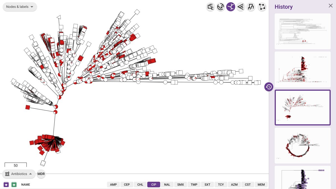Open second history thumbnail with red clusters
The width and height of the screenshot is (336, 189).
pyautogui.click(x=303, y=69)
